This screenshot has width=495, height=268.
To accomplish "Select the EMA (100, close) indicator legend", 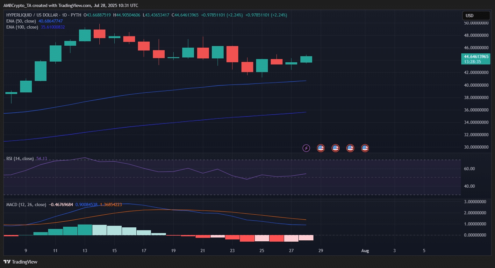I will point(22,27).
